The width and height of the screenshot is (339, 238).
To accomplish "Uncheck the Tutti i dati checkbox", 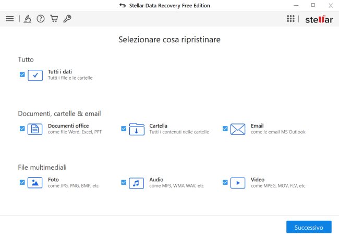I will pos(22,74).
